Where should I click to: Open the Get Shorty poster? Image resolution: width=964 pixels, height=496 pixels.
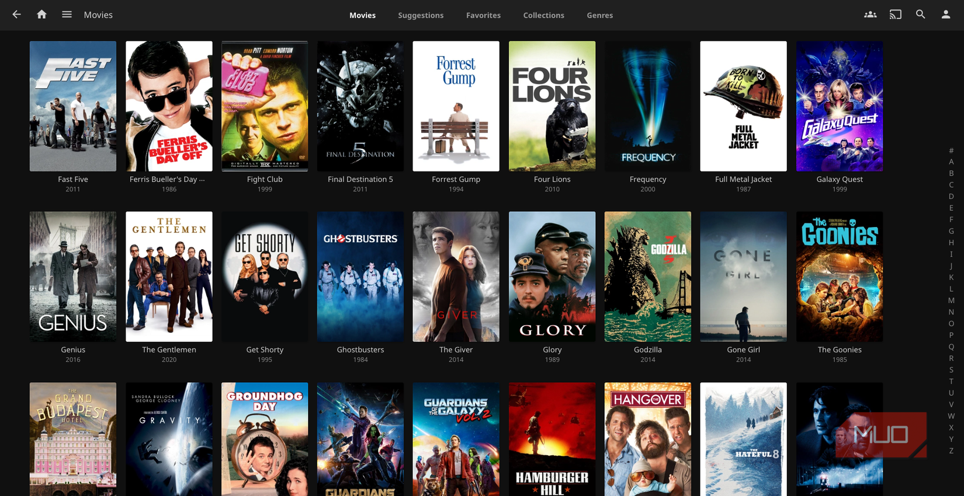pos(265,277)
